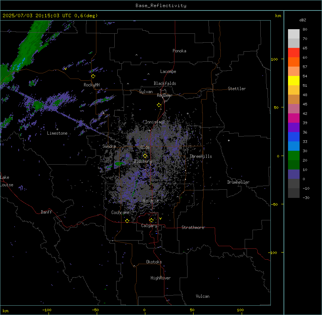Click the Limestone label
Screen dimensions: 322x315
(x=57, y=133)
